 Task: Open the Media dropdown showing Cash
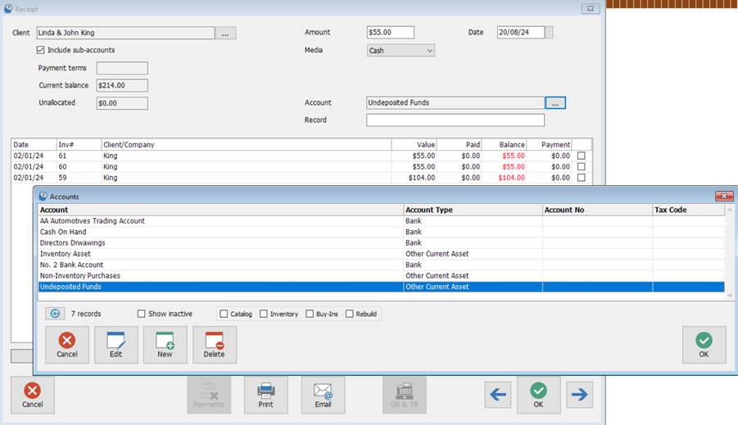401,50
